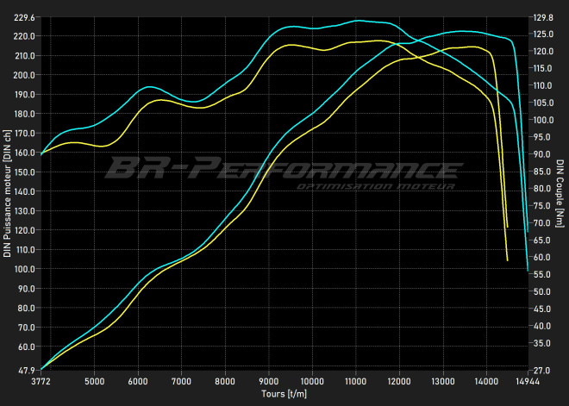Select the 229.6 maximum left-axis label
The image size is (569, 406).
(24, 17)
